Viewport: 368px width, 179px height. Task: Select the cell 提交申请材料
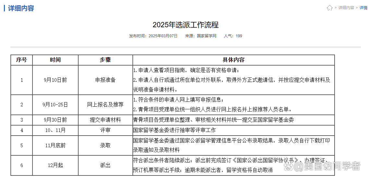click(105, 120)
